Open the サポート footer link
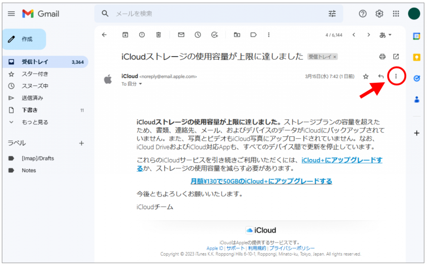The width and height of the screenshot is (427, 266). pos(235,249)
